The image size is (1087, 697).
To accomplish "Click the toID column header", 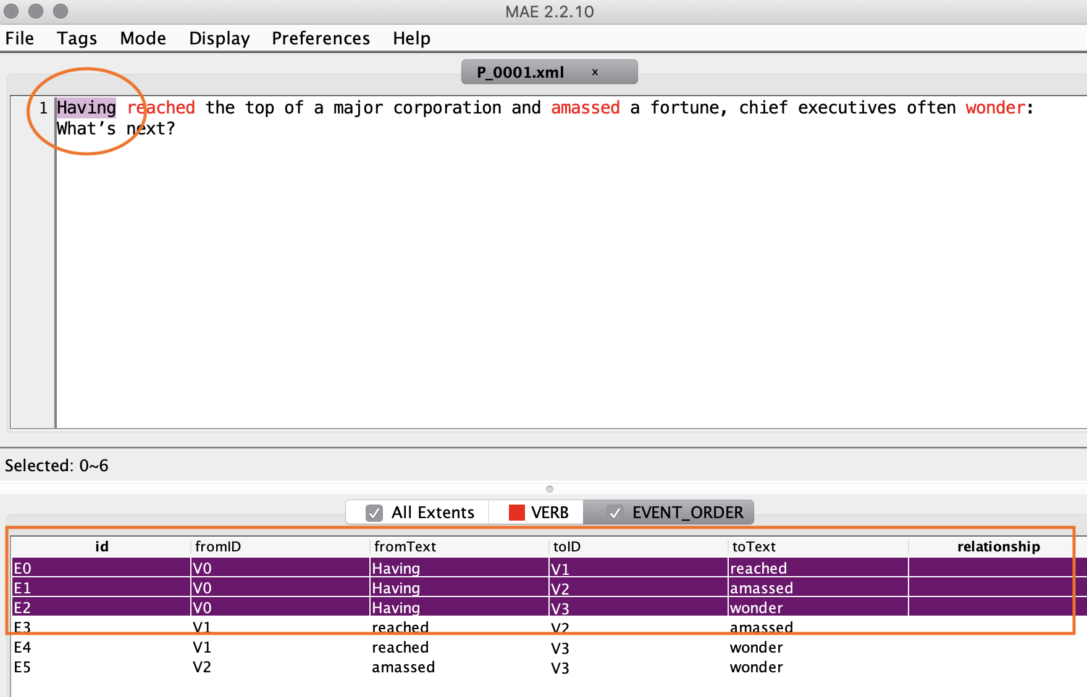I will pyautogui.click(x=639, y=546).
